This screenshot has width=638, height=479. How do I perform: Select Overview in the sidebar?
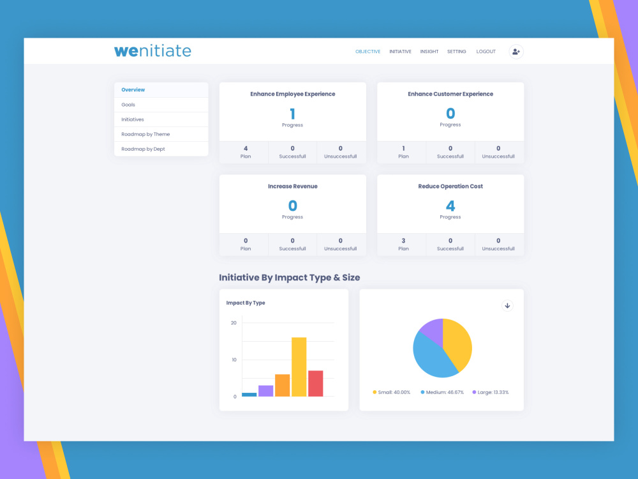tap(133, 90)
